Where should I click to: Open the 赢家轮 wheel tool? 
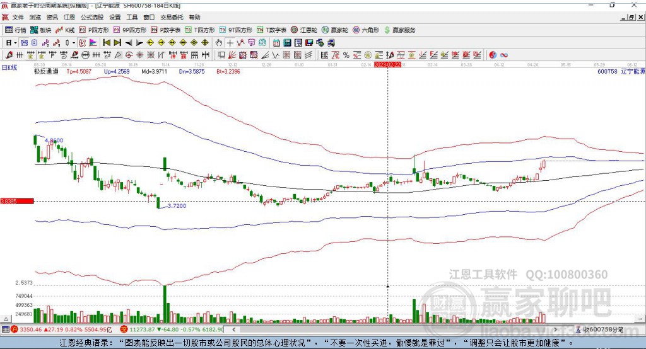pos(335,30)
